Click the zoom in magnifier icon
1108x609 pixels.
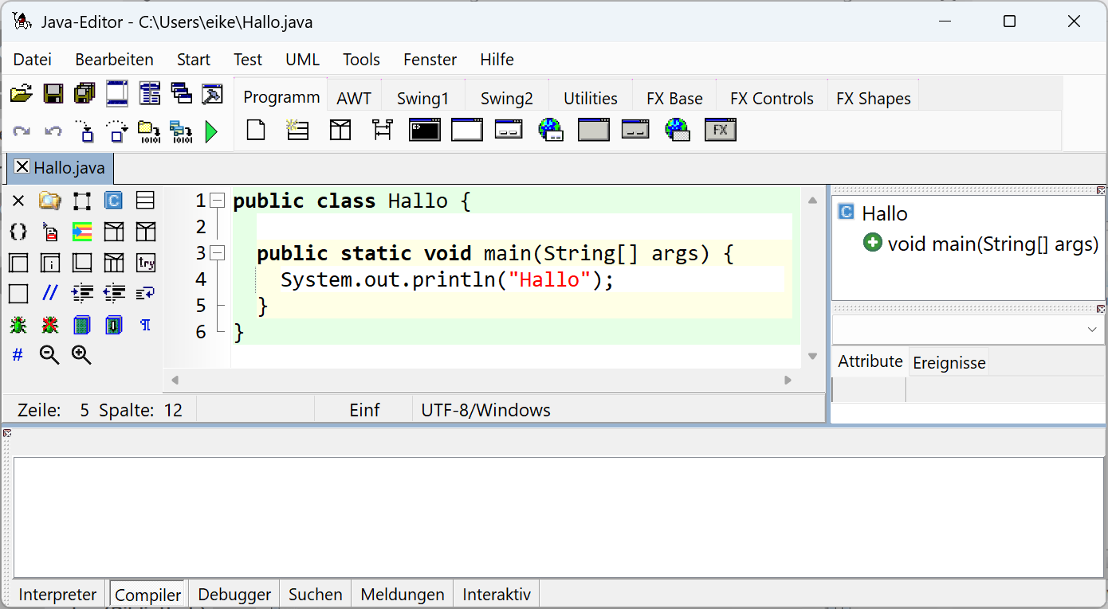[x=81, y=355]
